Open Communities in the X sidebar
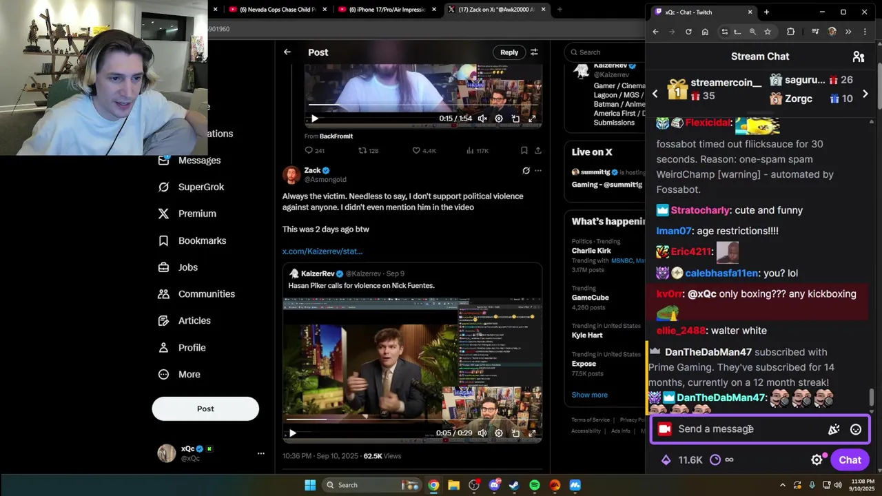This screenshot has height=496, width=882. 196,293
